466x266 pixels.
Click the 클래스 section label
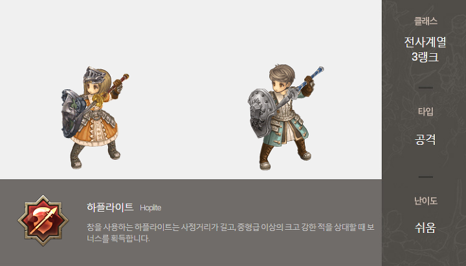click(426, 21)
